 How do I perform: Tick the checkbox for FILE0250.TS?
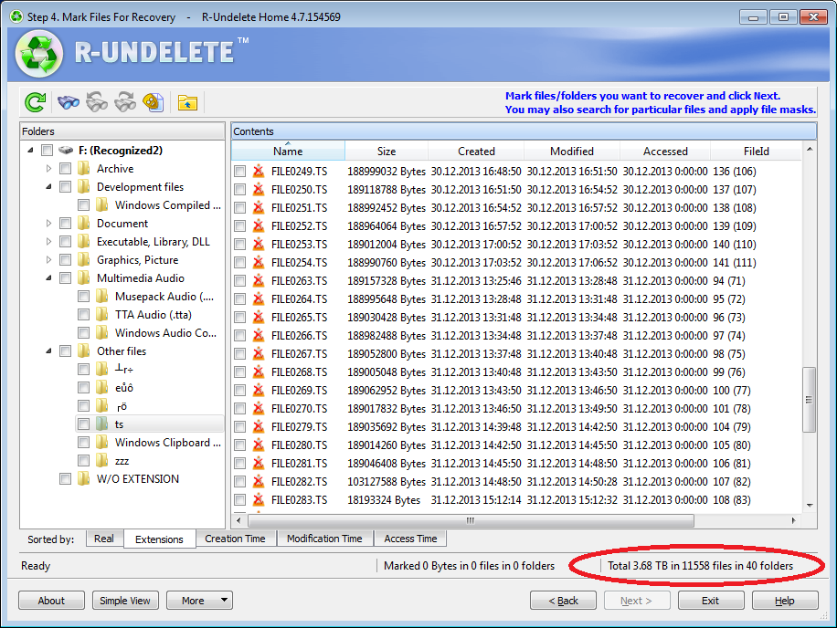point(240,190)
